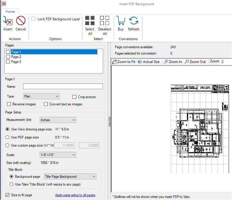The image size is (232, 200).
Task: Select the highlighted Page-1 row
Action: [54, 52]
